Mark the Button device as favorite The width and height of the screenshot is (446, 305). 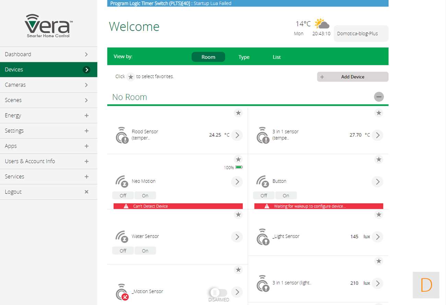[x=378, y=159]
